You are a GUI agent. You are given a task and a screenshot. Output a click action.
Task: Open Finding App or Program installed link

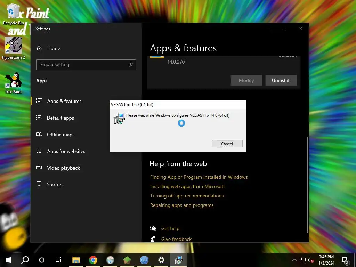199,177
